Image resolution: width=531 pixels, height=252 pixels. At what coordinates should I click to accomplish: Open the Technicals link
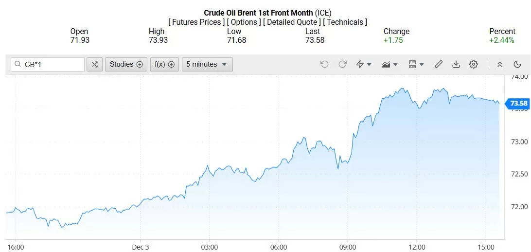345,22
